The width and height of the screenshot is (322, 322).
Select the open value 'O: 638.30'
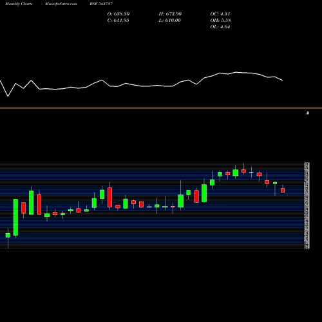pyautogui.click(x=118, y=14)
